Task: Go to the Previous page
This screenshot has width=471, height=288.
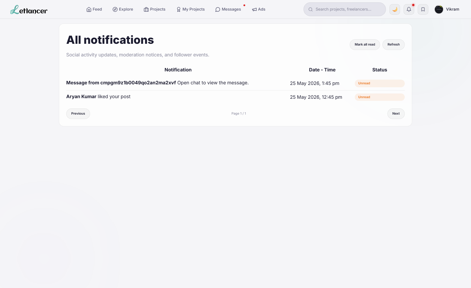Action: [x=78, y=114]
